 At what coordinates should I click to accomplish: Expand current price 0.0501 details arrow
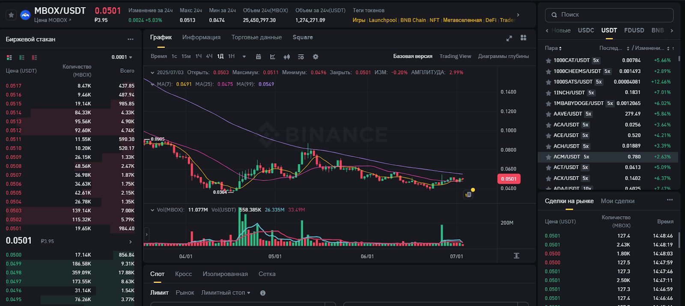tap(131, 242)
